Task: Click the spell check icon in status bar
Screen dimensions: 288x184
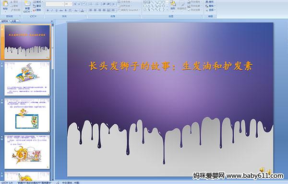Action: tap(58, 183)
